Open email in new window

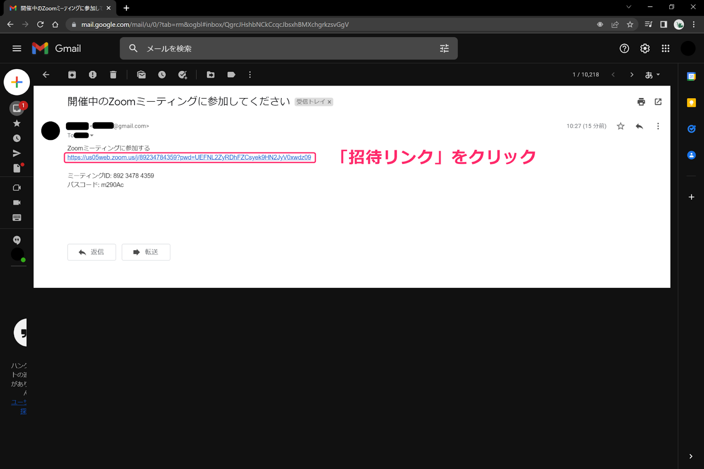pyautogui.click(x=658, y=102)
